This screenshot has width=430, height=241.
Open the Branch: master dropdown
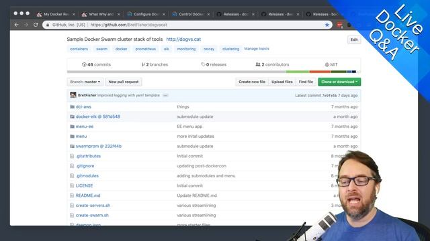point(85,82)
